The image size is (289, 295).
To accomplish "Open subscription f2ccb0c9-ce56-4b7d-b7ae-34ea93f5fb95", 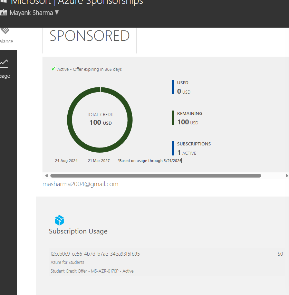I will click(95, 254).
